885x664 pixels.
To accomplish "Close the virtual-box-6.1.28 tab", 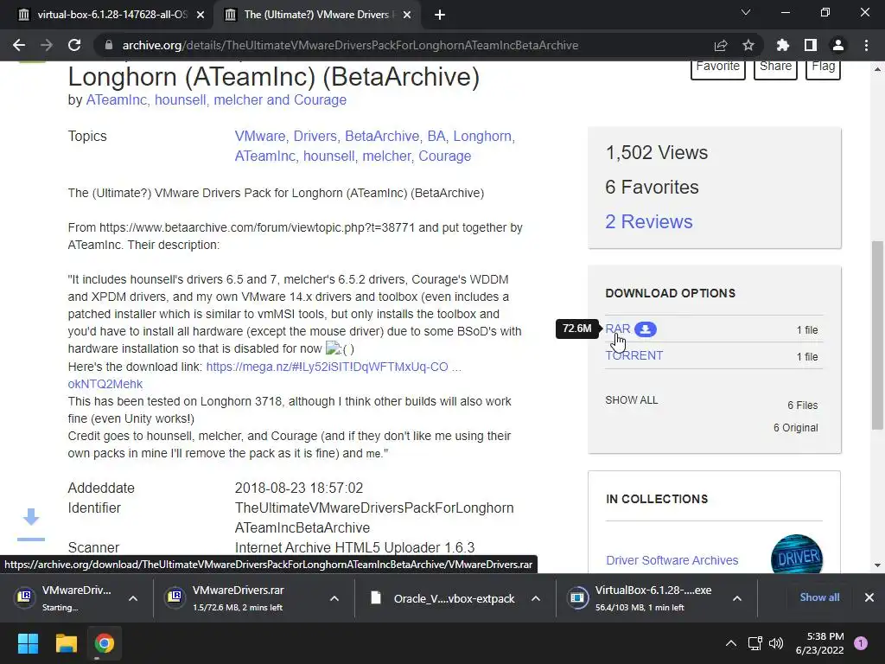I will point(201,15).
